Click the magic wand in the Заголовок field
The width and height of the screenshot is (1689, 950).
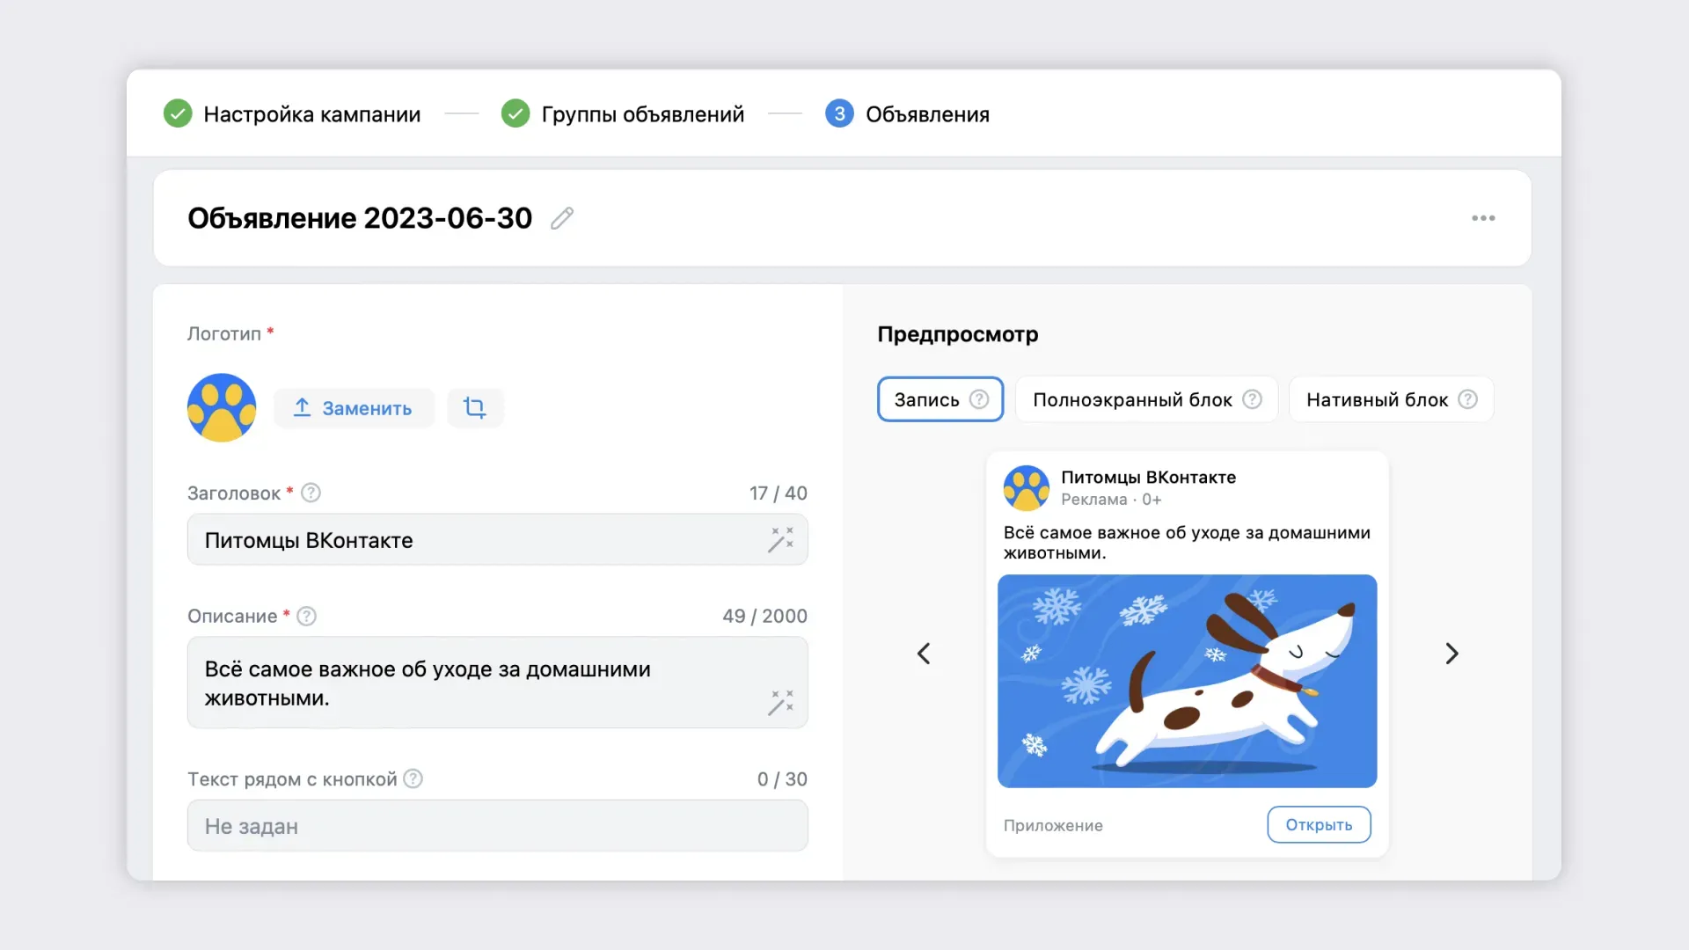coord(780,540)
